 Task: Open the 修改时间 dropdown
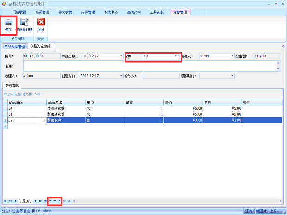[x=232, y=76]
